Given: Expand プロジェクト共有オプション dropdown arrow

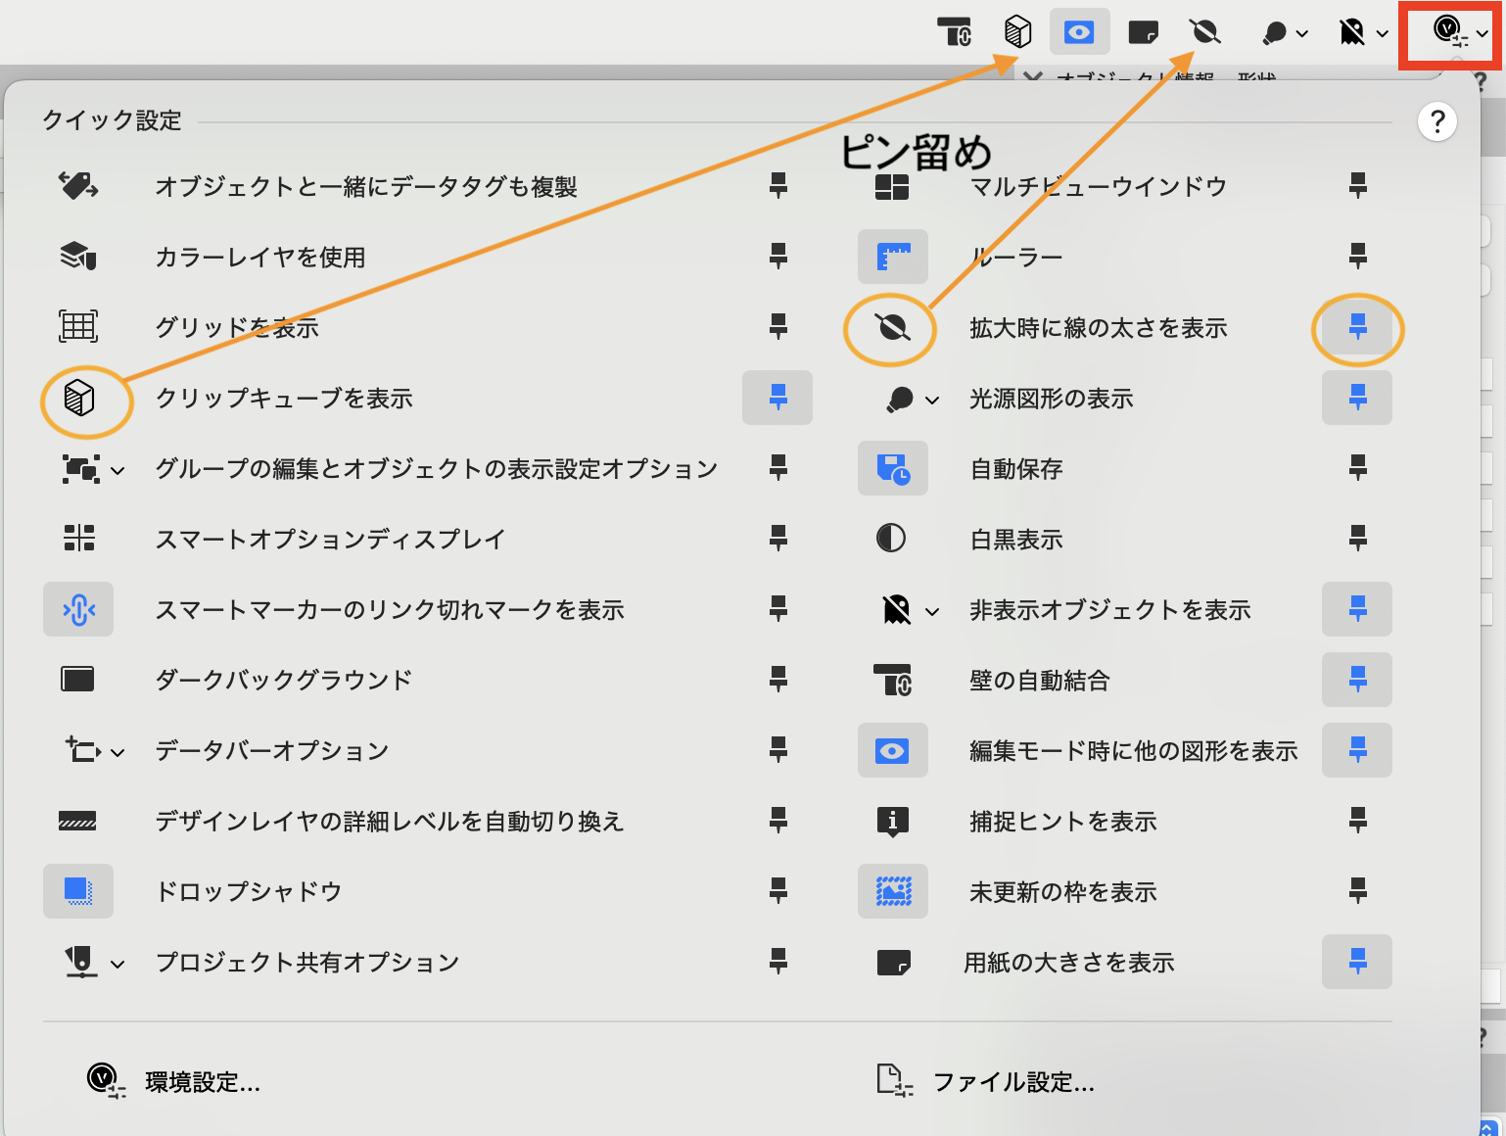Looking at the screenshot, I should [x=118, y=964].
